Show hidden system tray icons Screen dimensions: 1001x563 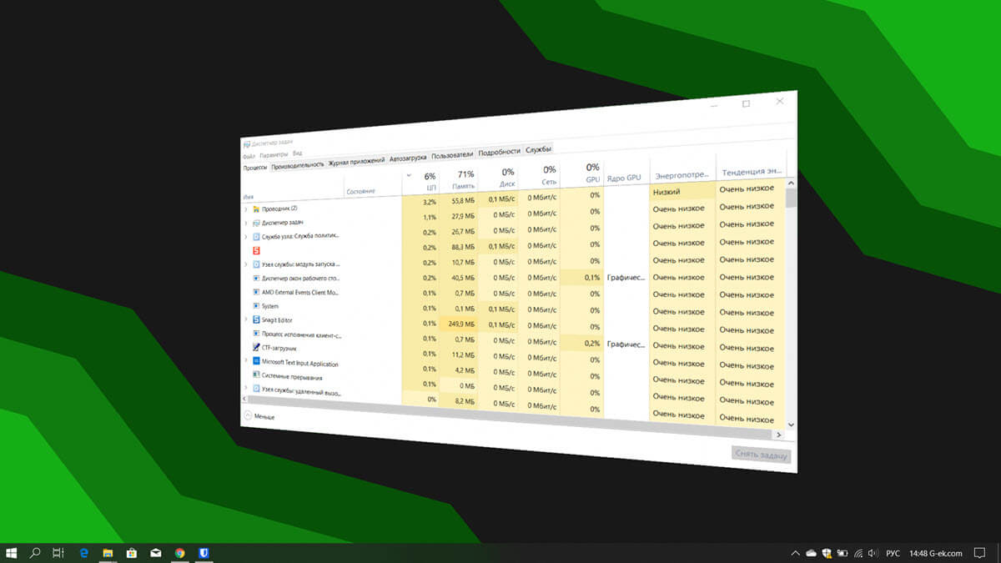(795, 553)
